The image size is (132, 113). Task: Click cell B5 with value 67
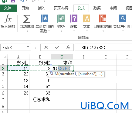coord(40,86)
